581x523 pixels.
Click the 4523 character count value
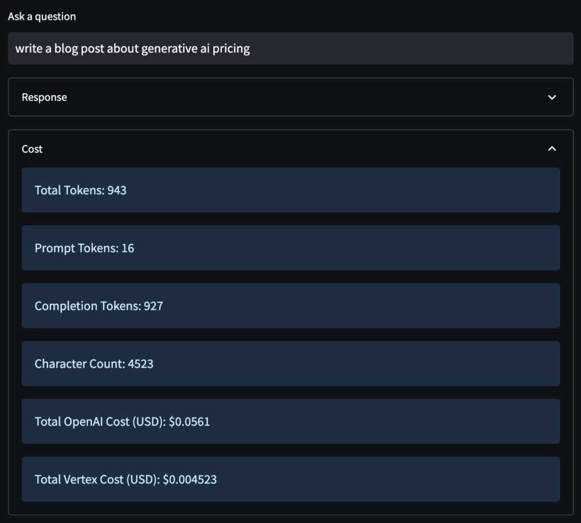click(x=141, y=364)
